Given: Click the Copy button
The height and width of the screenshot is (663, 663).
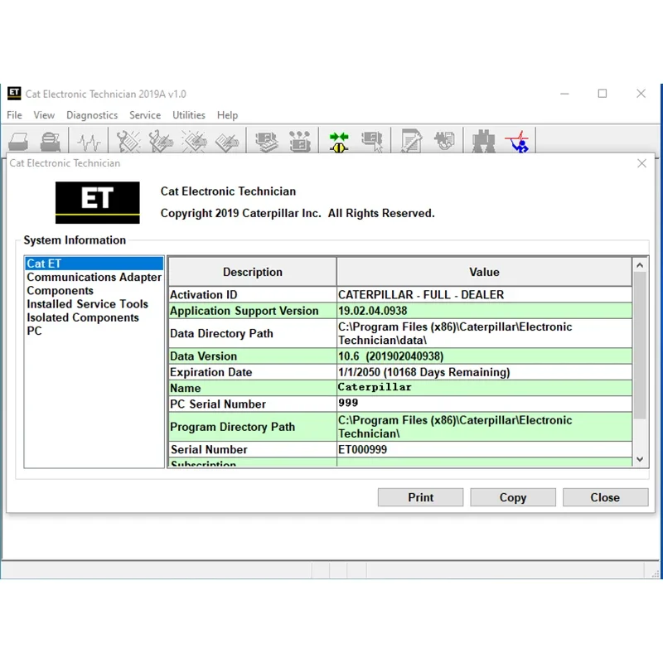Looking at the screenshot, I should (513, 497).
